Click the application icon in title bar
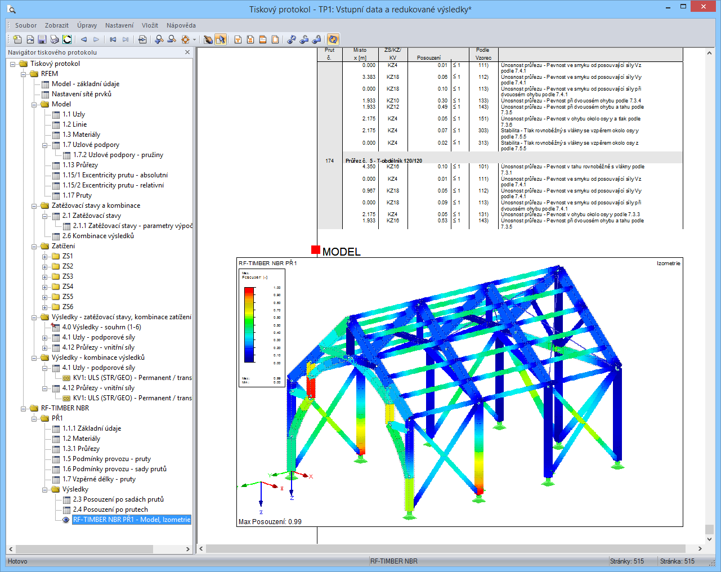 click(12, 9)
